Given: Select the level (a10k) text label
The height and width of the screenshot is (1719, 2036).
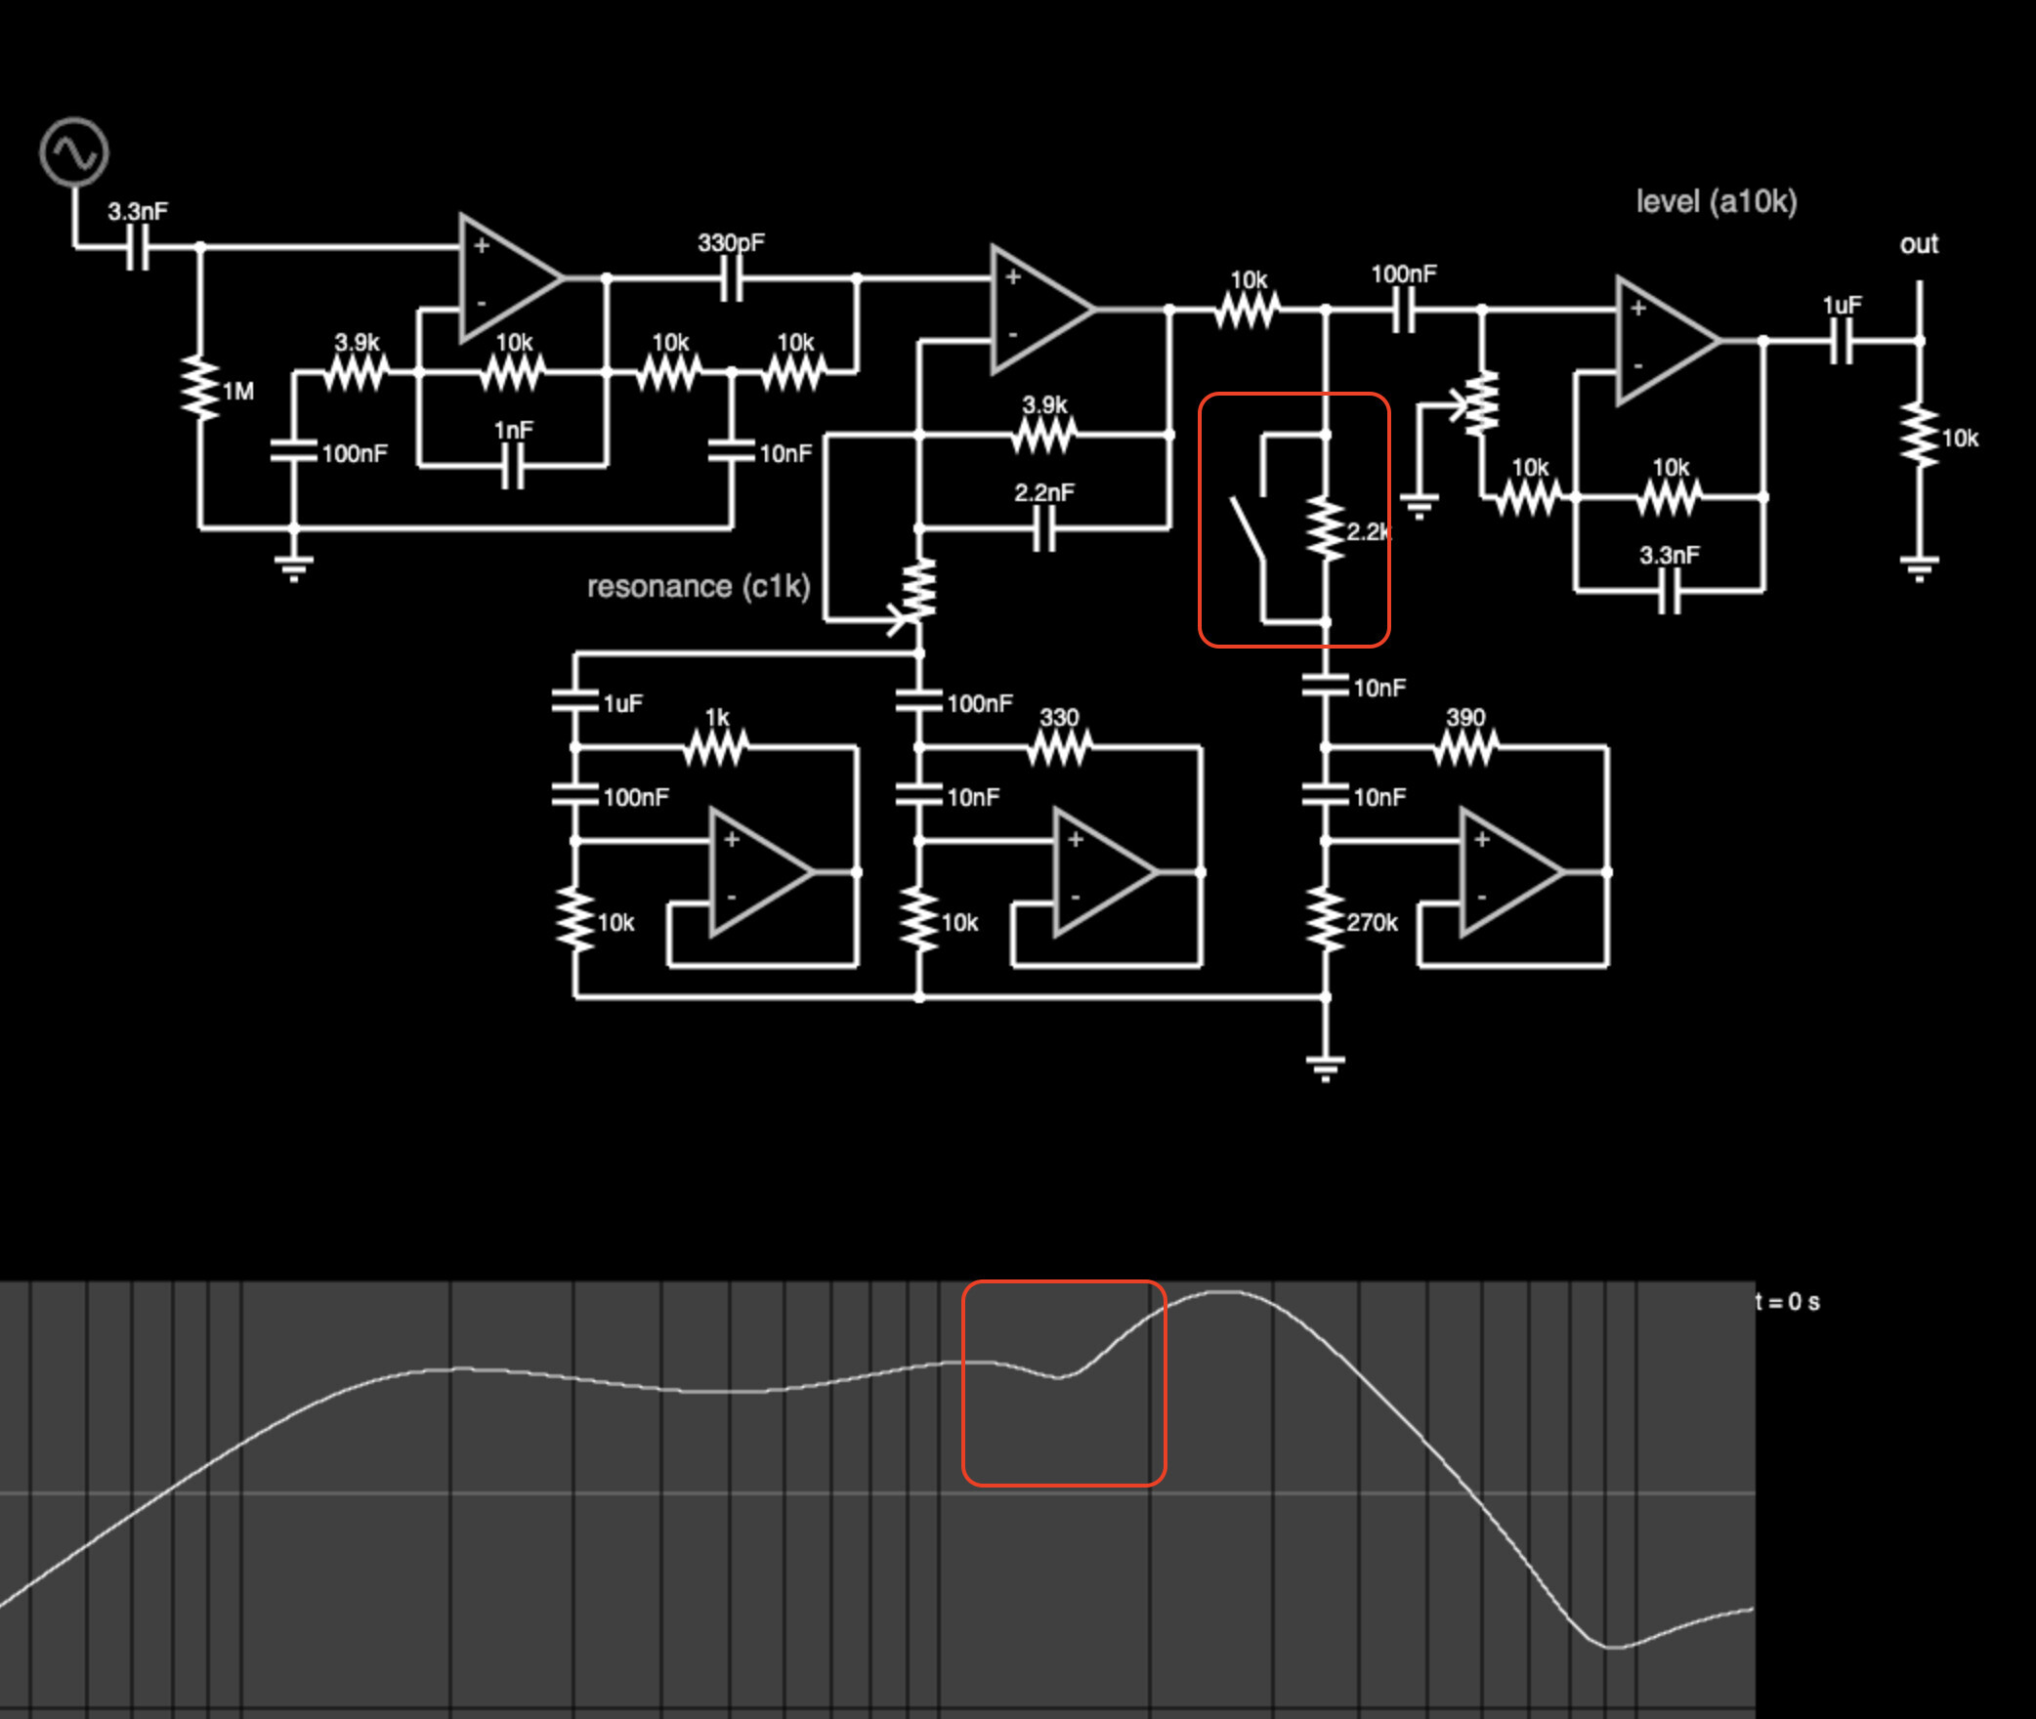Looking at the screenshot, I should (x=1717, y=202).
